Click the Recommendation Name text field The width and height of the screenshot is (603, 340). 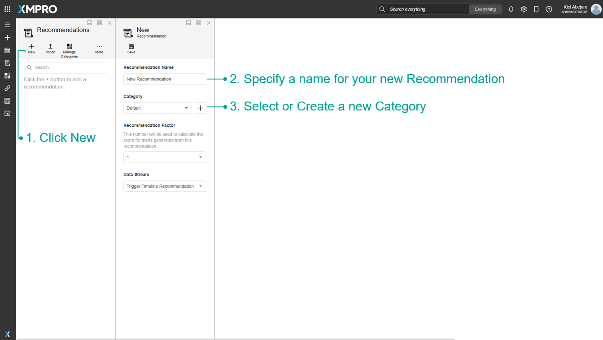point(165,79)
